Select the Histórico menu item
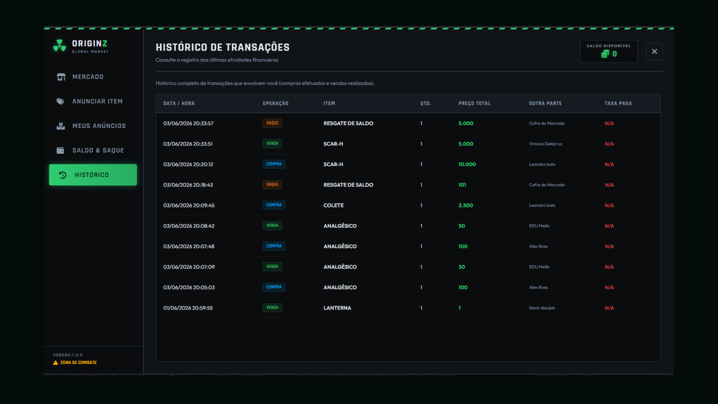Image resolution: width=718 pixels, height=404 pixels. point(93,175)
